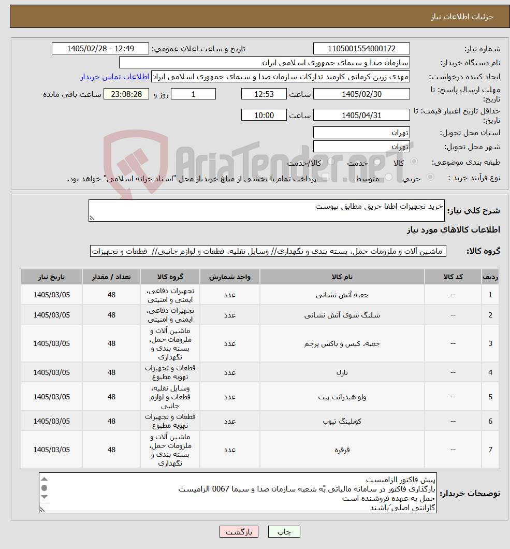510x549 pixels.
Task: Click the general description text area
Action: coord(266,210)
